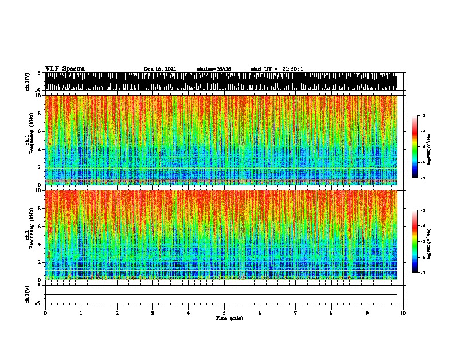Click the 'station=MAM' label
Viewport: 454px width, 351px height.
[214, 69]
